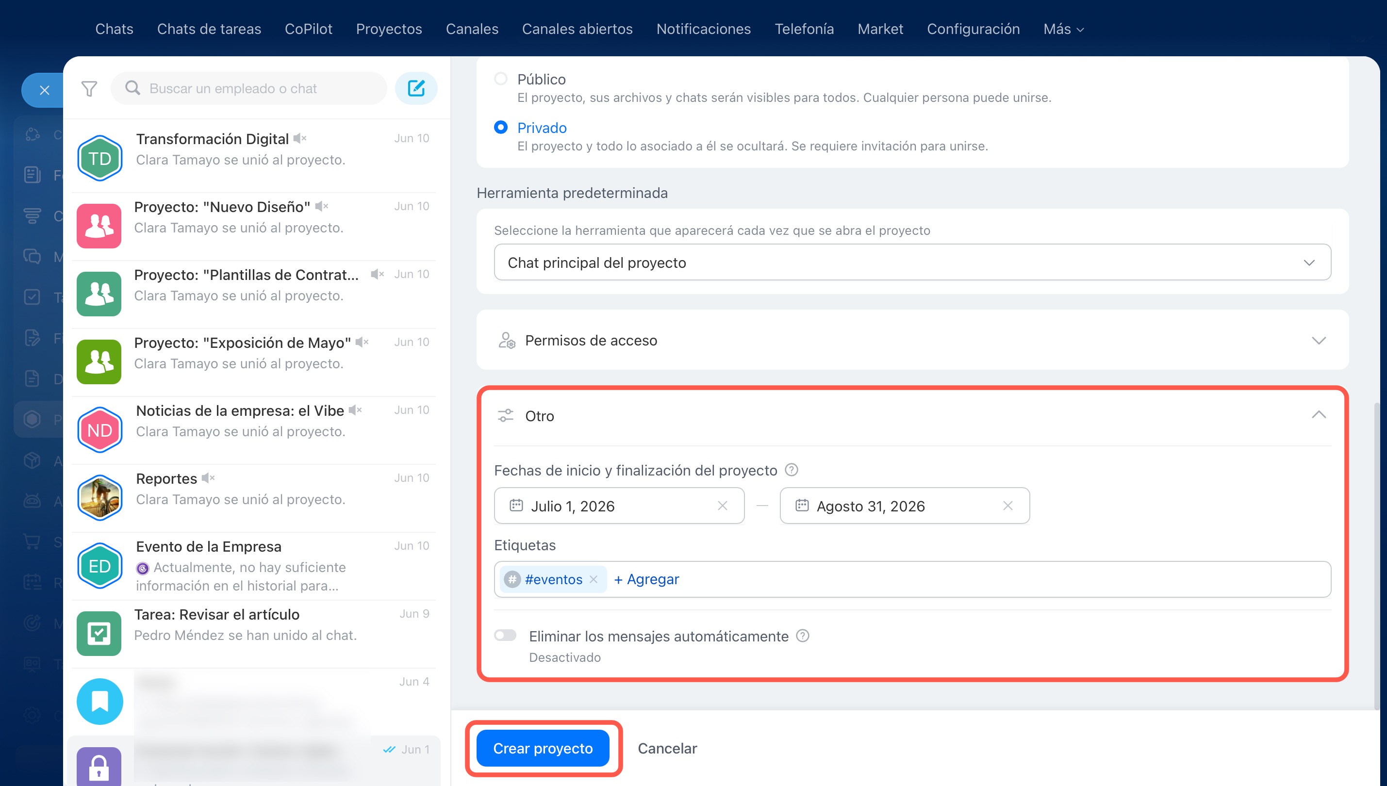Screen dimensions: 1387x786
Task: Open the CoPilot tab
Action: [308, 29]
